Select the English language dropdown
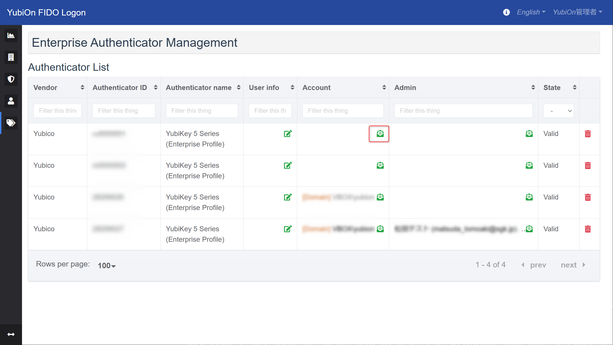The width and height of the screenshot is (613, 345). point(530,12)
